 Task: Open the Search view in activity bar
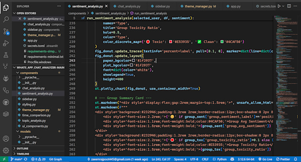click(6, 19)
